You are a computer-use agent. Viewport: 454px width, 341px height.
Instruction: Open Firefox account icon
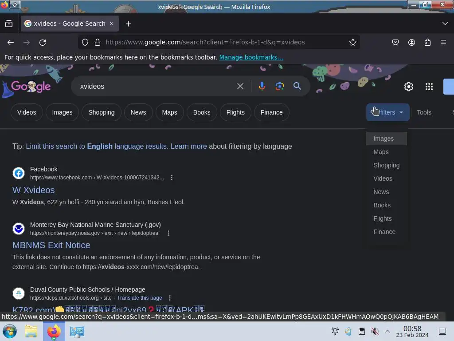(x=411, y=42)
